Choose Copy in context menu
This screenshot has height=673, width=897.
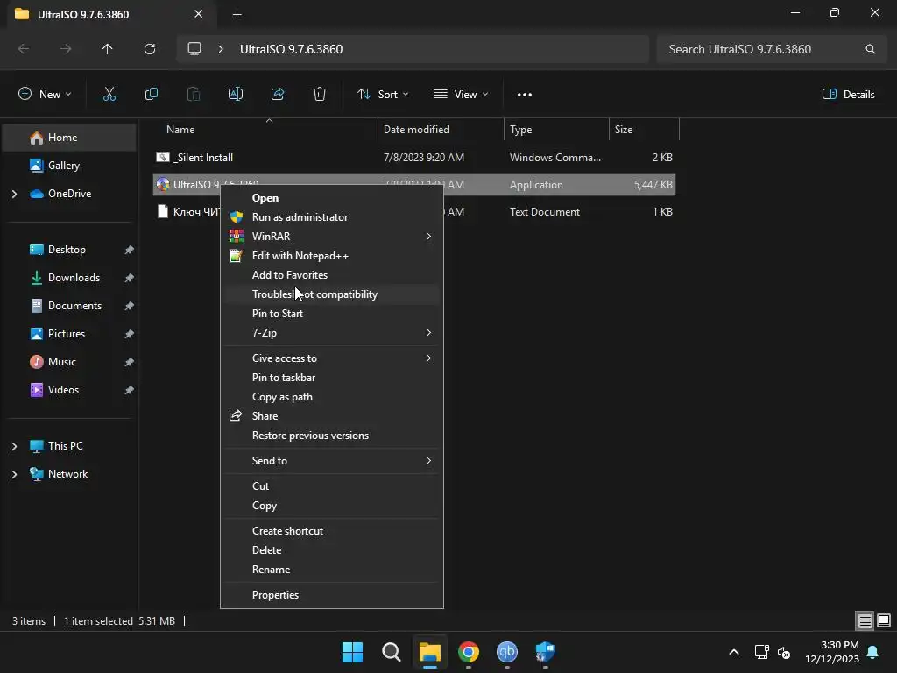pos(331,506)
